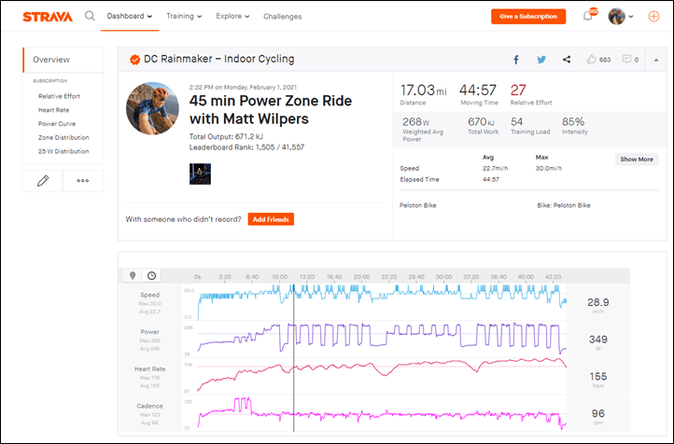674x444 pixels.
Task: Open Heart Rate analysis
Action: click(53, 110)
